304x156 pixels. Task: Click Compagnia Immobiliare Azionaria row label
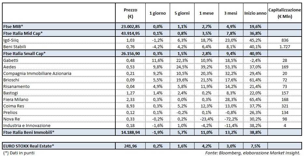(x=37, y=73)
